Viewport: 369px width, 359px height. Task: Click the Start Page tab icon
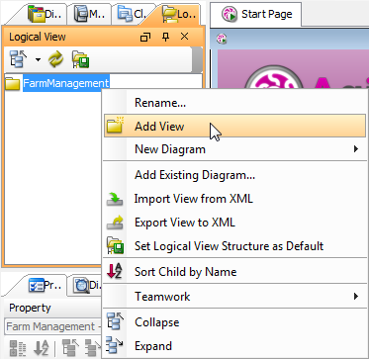[230, 15]
